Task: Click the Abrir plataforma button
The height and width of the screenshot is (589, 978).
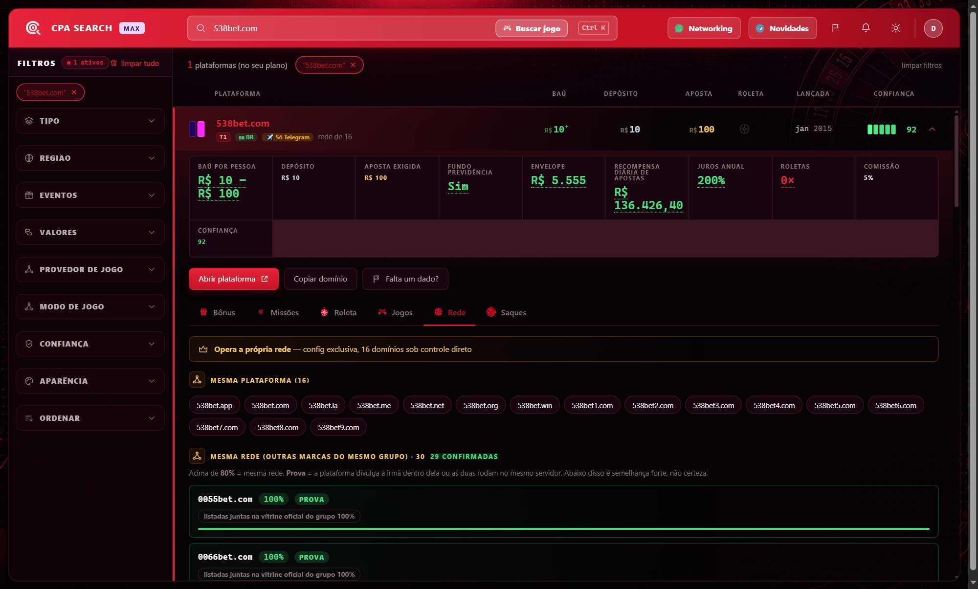Action: [x=234, y=279]
